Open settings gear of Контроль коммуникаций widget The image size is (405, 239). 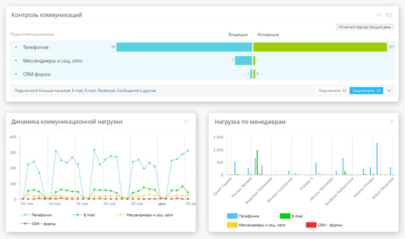click(379, 15)
